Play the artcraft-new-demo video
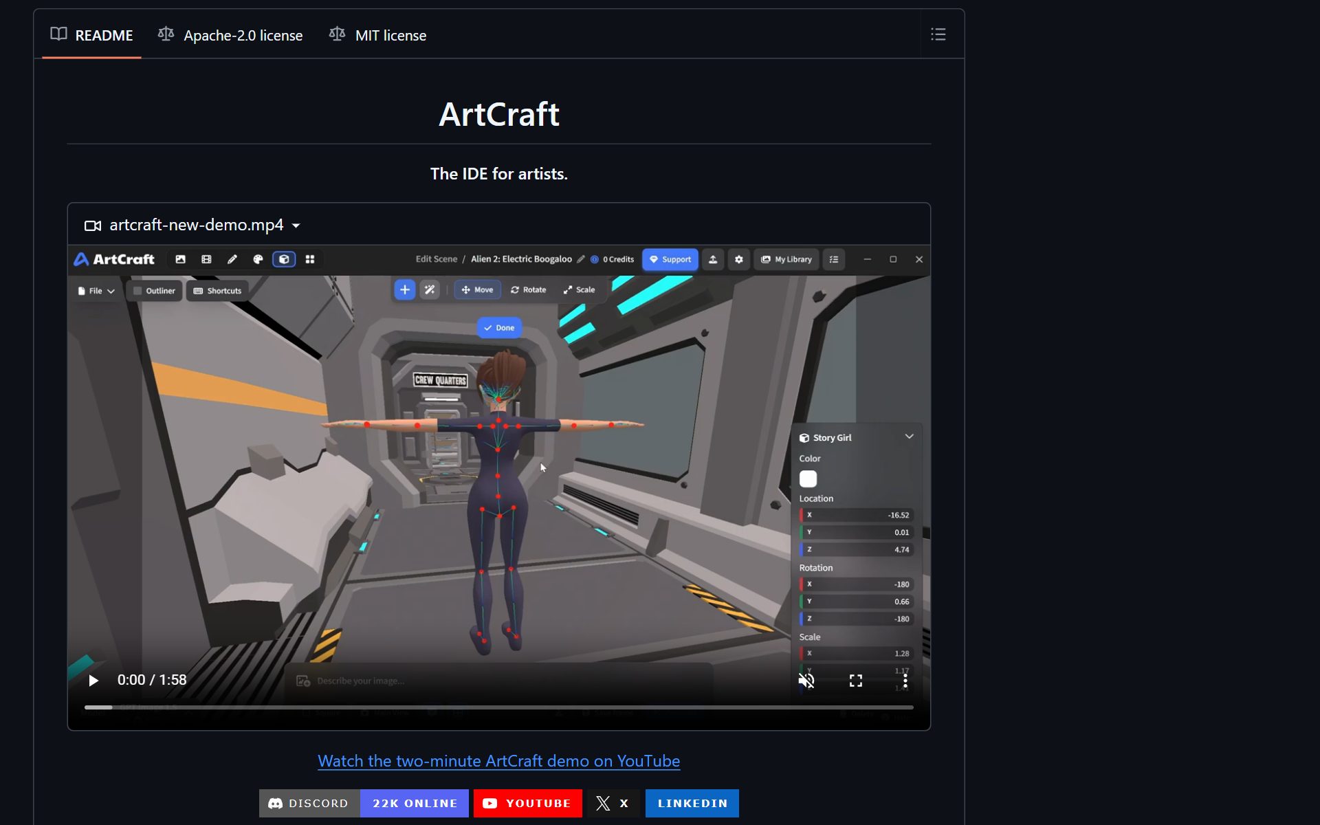 tap(93, 681)
